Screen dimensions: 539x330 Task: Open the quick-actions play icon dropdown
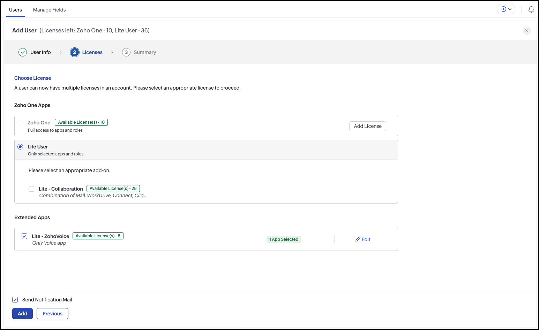[x=506, y=9]
